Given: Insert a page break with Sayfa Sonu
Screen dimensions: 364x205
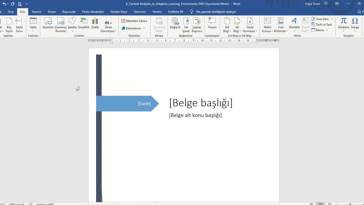Looking at the screenshot, I should point(19,25).
